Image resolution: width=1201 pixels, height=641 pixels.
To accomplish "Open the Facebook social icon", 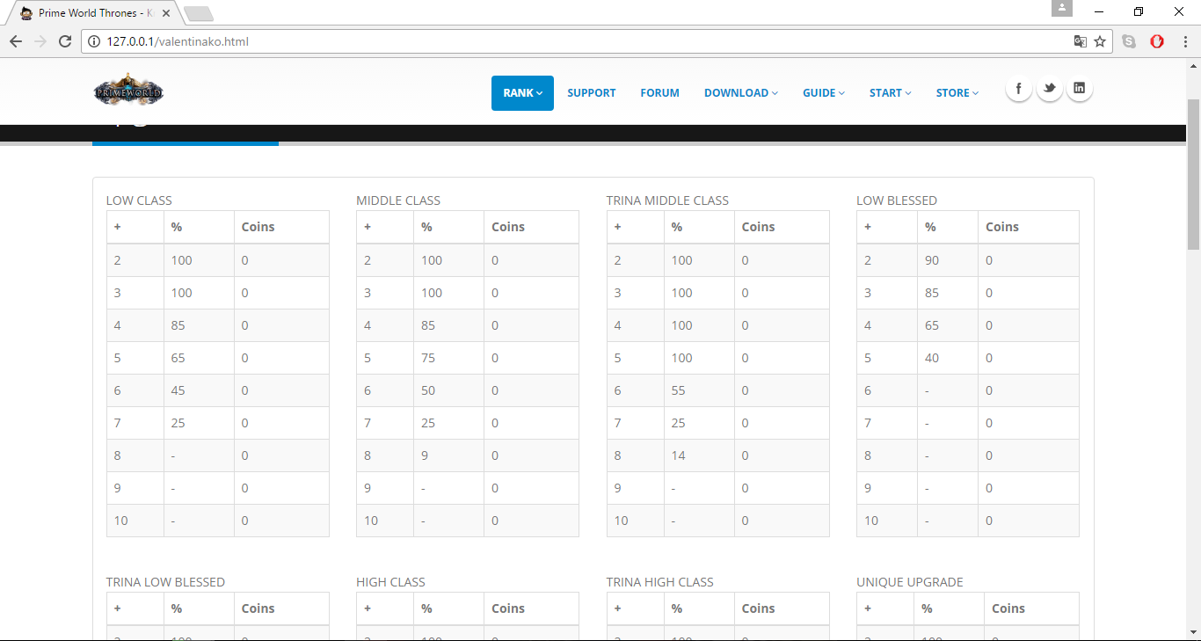I will click(x=1019, y=89).
